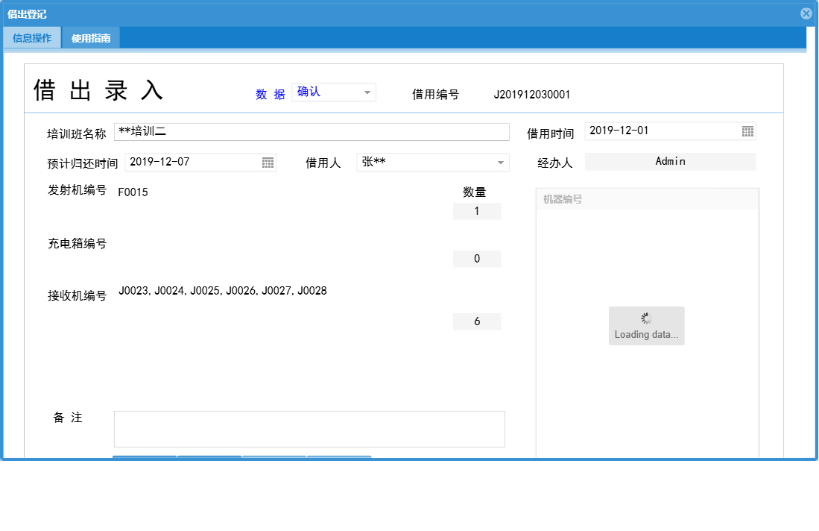Expand the 数据 dropdown showing 确认
Screen dimensions: 819x531
click(334, 92)
